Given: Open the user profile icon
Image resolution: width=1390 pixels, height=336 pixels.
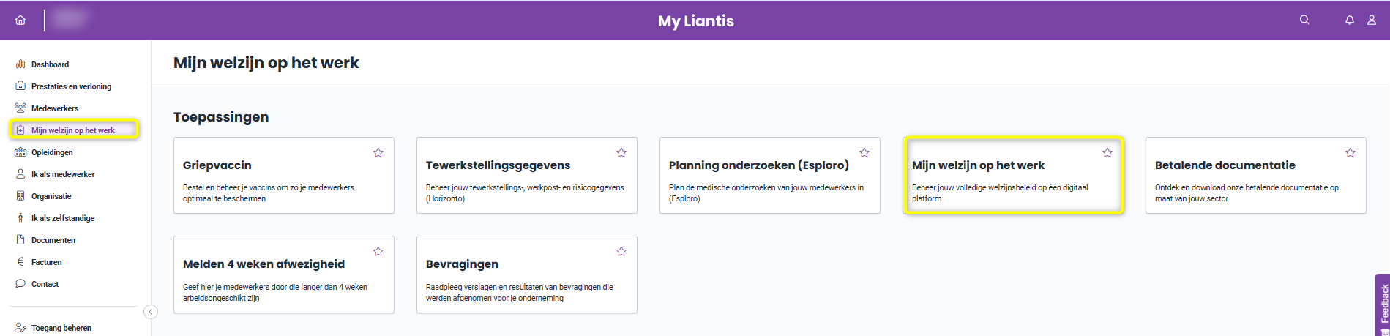Looking at the screenshot, I should [x=1372, y=20].
